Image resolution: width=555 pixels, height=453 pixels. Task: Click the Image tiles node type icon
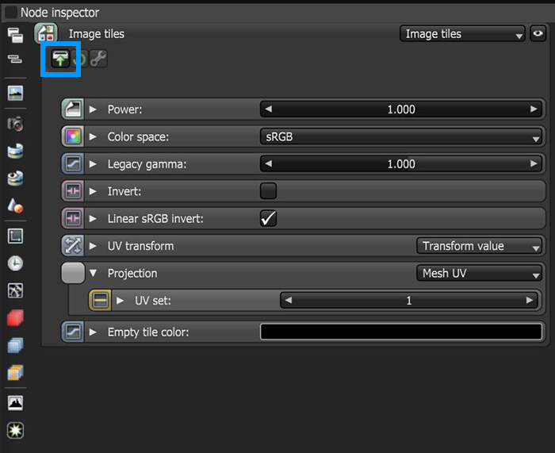point(46,33)
